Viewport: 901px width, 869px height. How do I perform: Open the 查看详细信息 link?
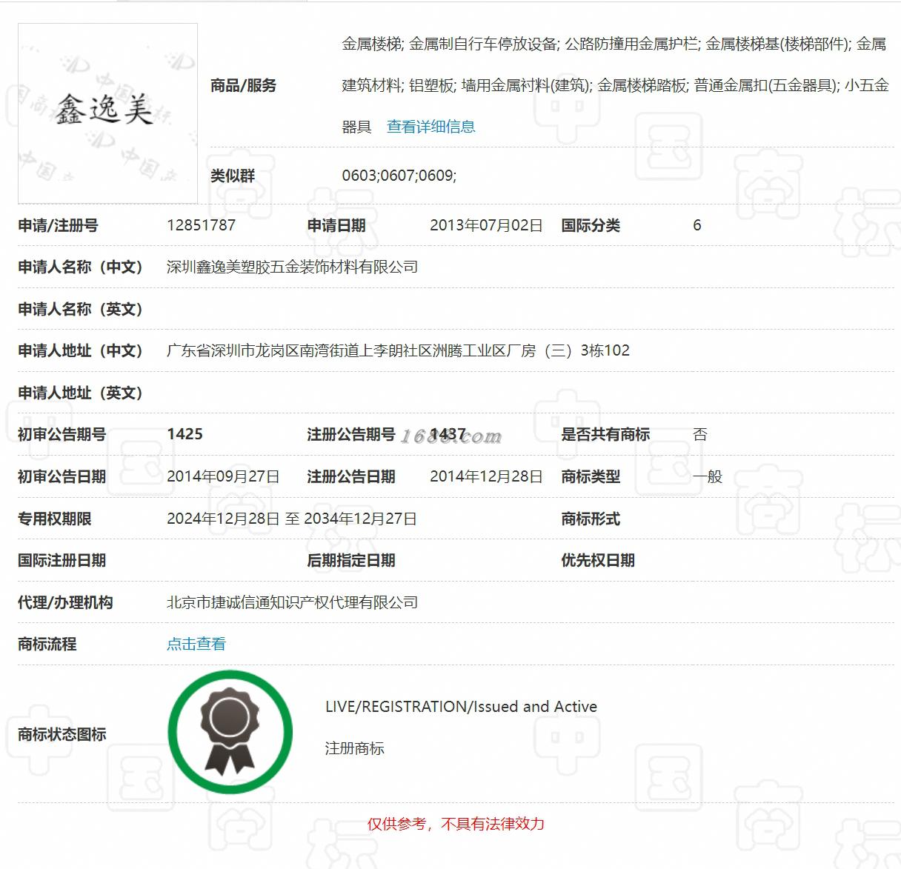(x=431, y=127)
